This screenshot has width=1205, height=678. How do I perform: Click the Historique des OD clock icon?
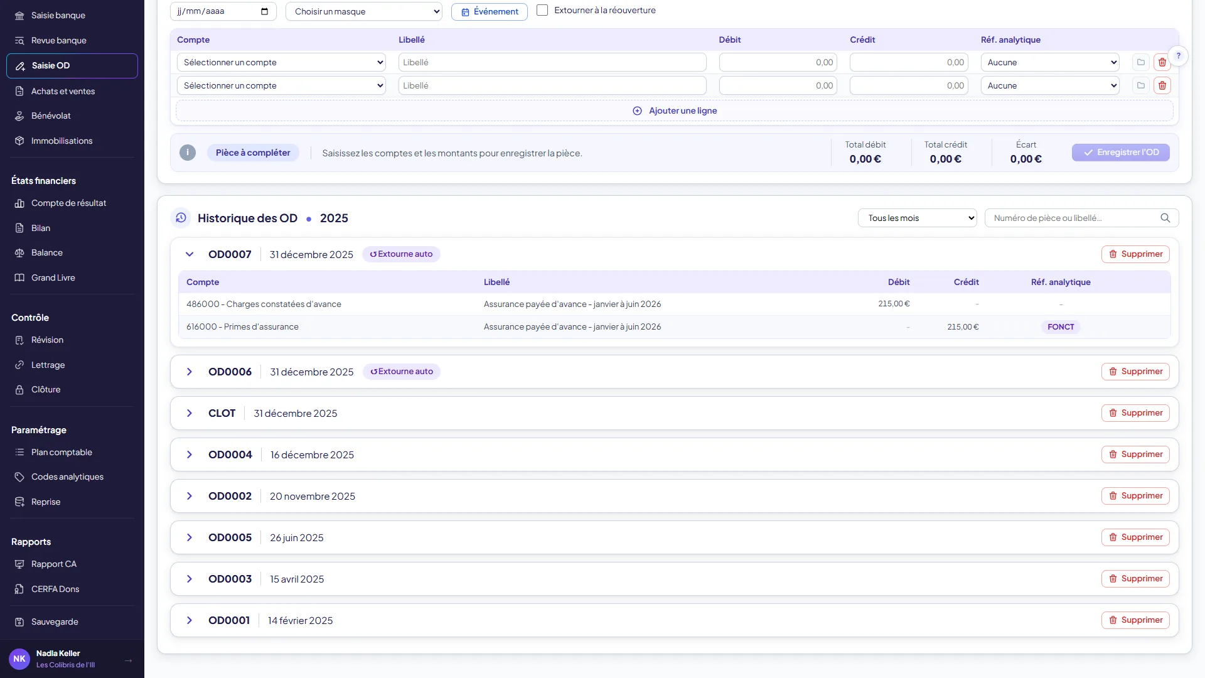[181, 218]
